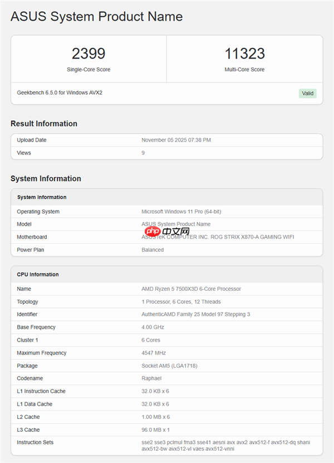Click the Views row label
The width and height of the screenshot is (334, 463).
[24, 153]
